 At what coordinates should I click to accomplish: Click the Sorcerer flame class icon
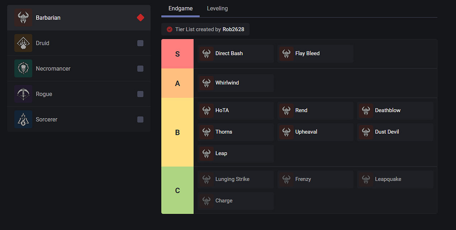tap(23, 119)
